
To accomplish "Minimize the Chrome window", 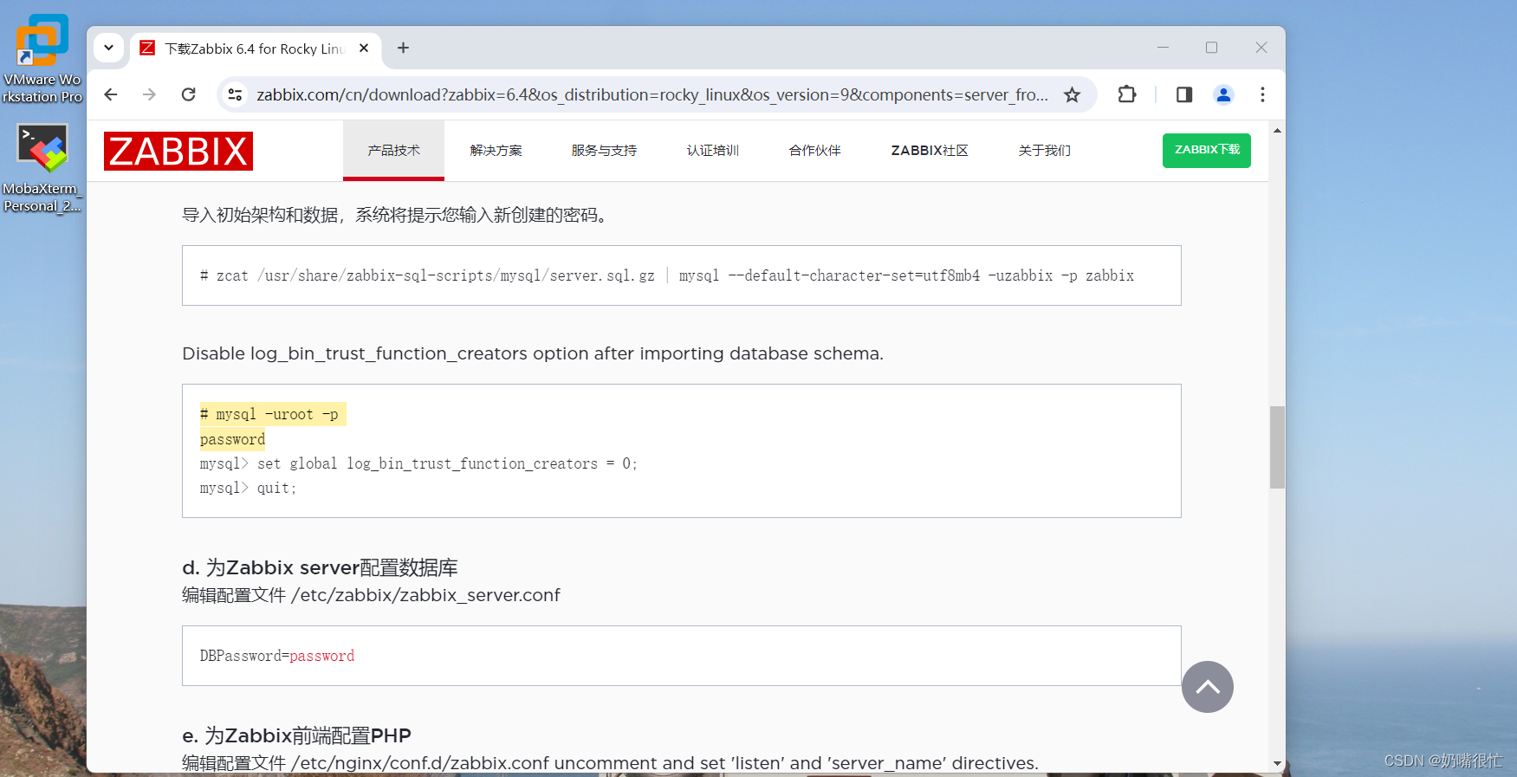I will tap(1163, 48).
